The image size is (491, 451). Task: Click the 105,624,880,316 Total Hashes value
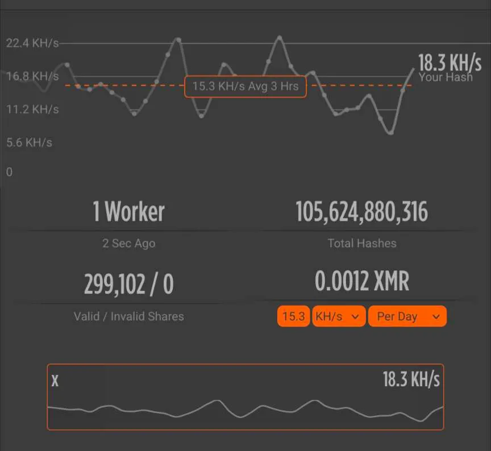361,212
